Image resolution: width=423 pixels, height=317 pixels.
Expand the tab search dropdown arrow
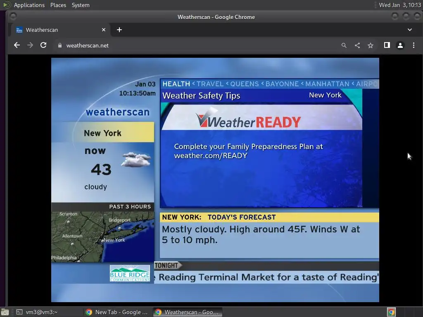click(x=409, y=30)
